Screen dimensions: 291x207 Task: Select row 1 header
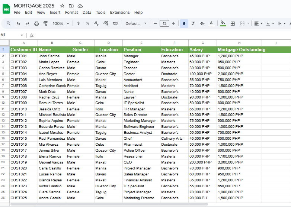point(4,50)
